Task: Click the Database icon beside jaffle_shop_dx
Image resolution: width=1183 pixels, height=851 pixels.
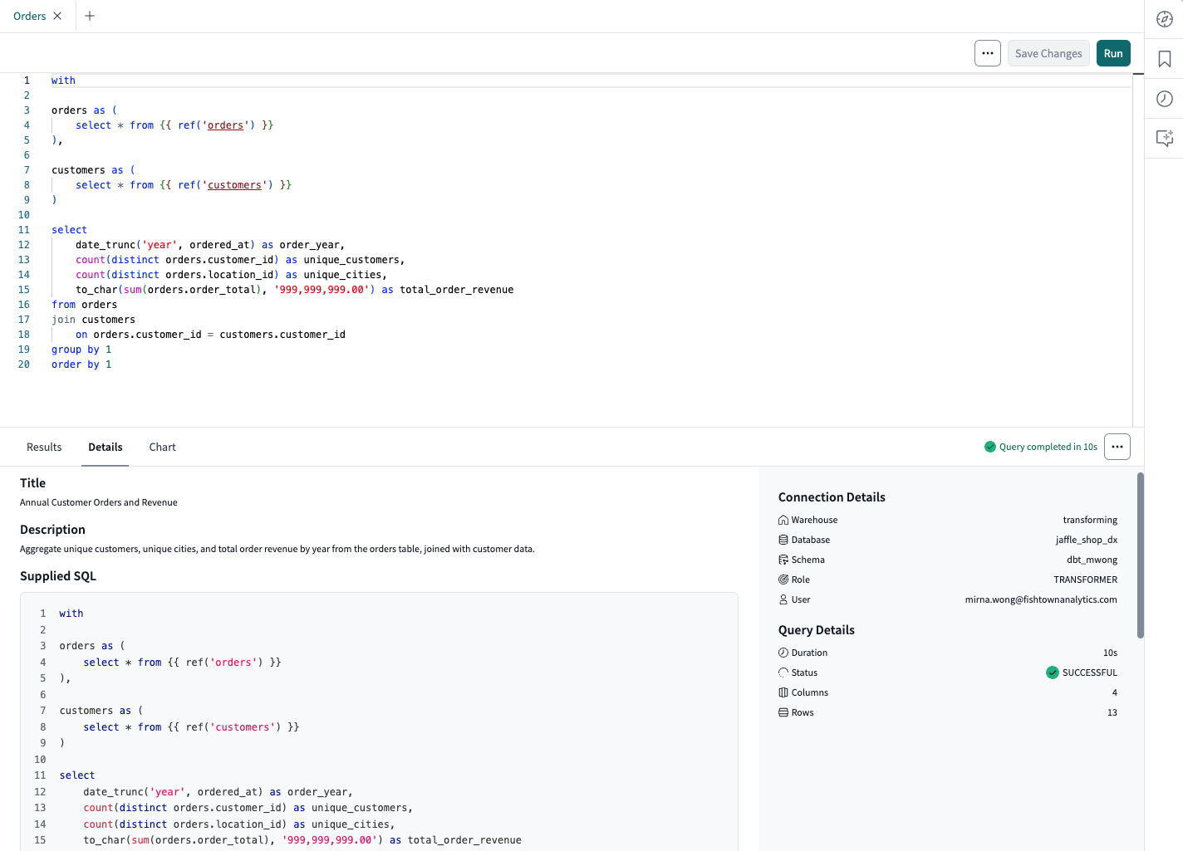Action: (x=783, y=539)
